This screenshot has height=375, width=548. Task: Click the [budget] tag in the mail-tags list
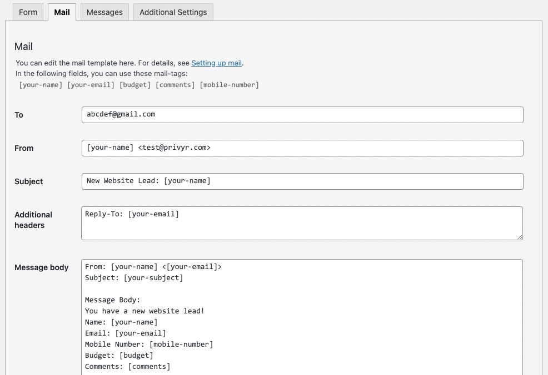[134, 85]
